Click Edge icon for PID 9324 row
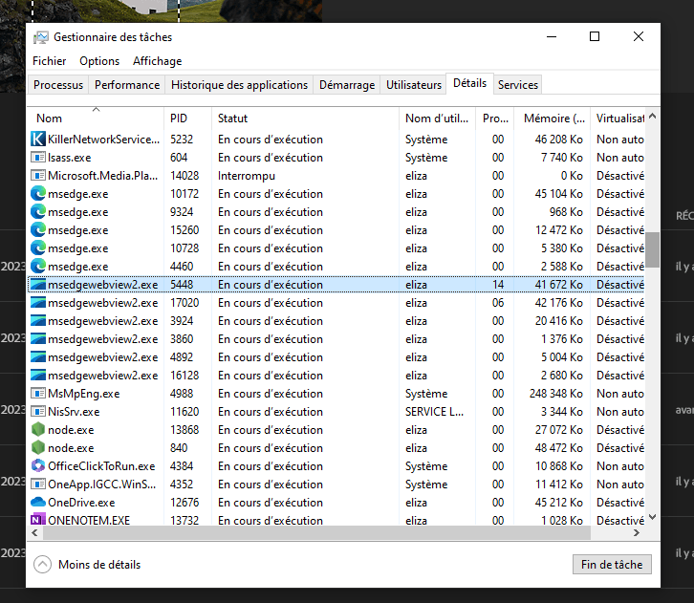694x603 pixels. (38, 211)
